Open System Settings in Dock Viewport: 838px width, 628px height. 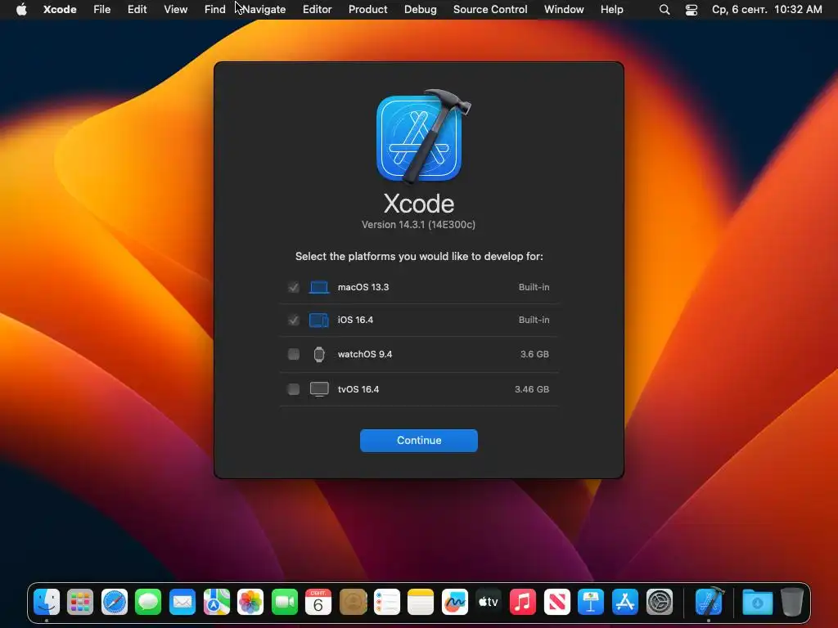point(659,603)
